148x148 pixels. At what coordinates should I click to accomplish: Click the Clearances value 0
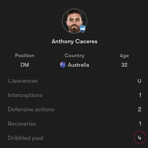[139, 81]
